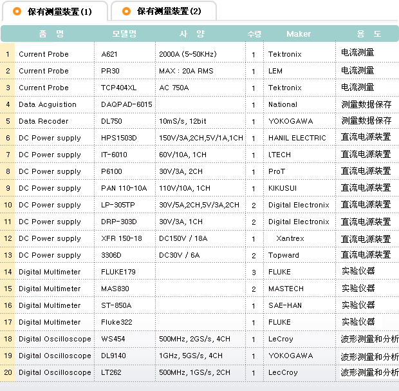Select model DL9140
Viewport: 399px width, 391px height.
[113, 356]
